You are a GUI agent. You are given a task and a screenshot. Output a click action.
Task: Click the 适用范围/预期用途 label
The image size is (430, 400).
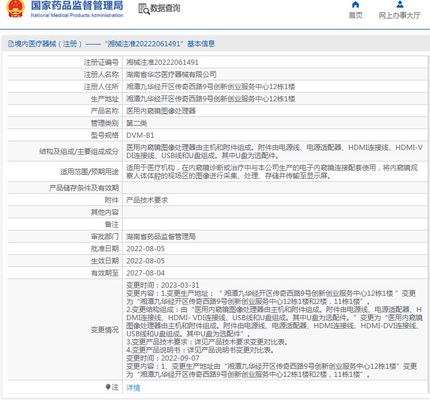[90, 172]
